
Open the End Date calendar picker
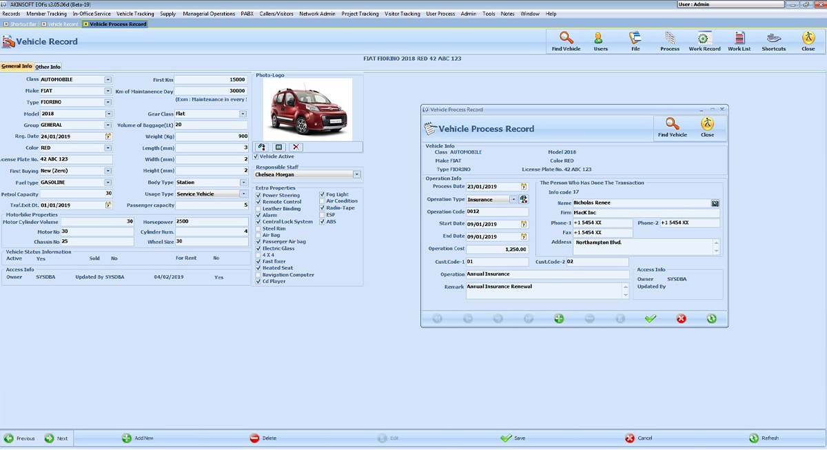[x=524, y=236]
